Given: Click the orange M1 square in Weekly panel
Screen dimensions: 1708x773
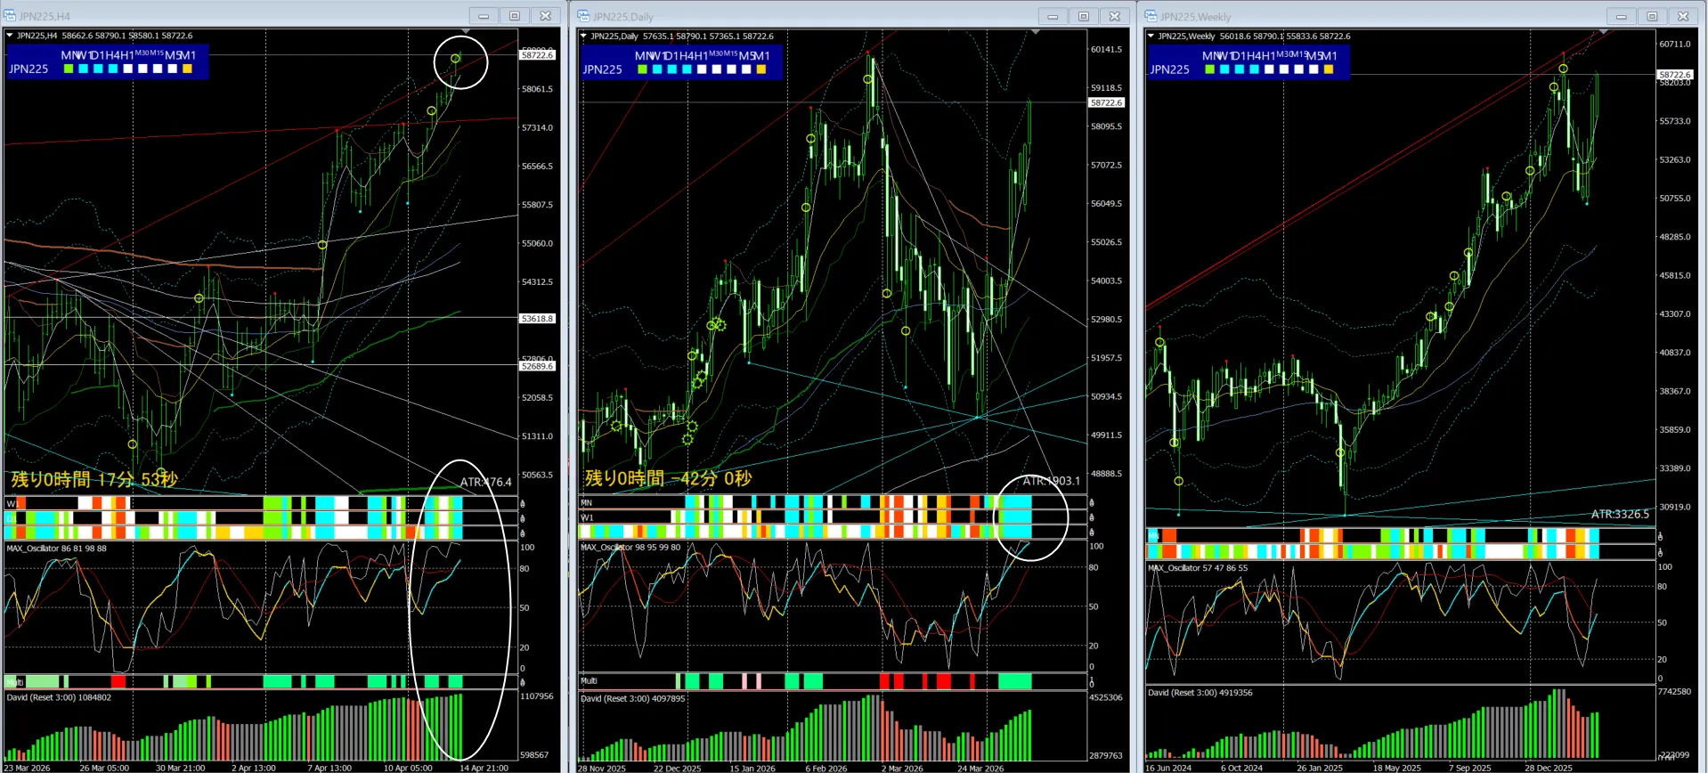Looking at the screenshot, I should pyautogui.click(x=1329, y=69).
